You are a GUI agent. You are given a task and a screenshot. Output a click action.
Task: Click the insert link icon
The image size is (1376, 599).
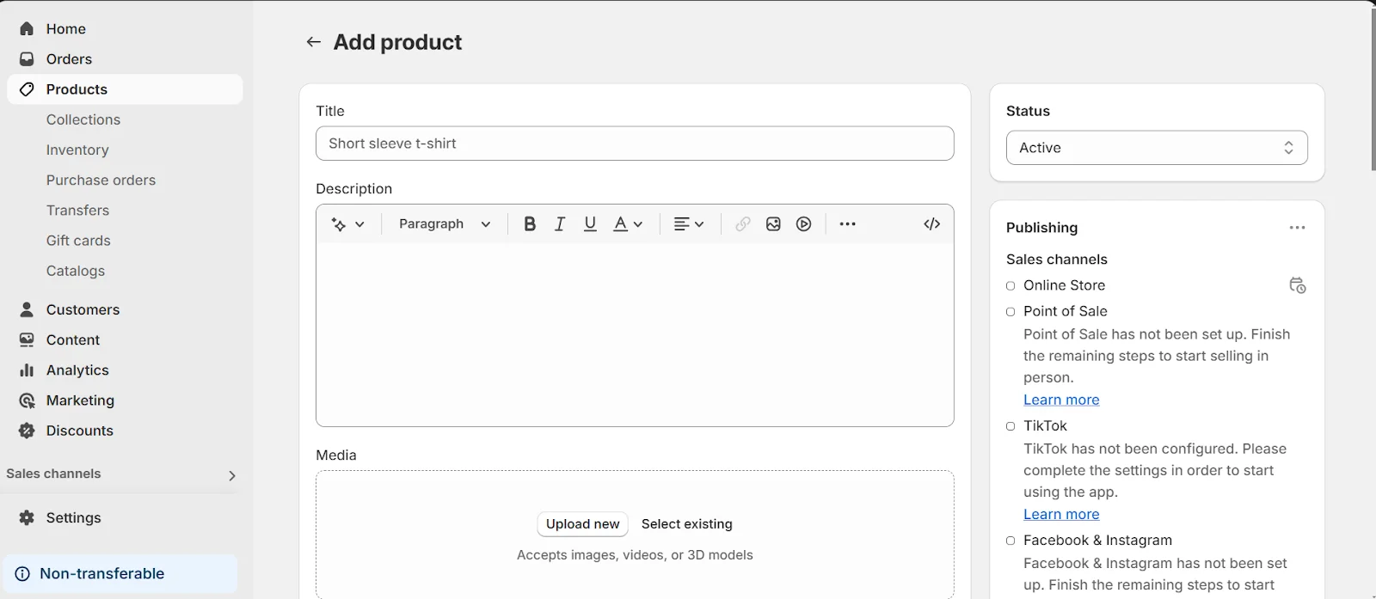(743, 224)
